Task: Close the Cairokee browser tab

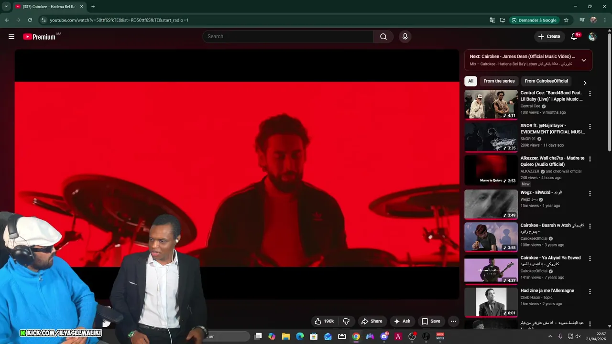Action: pos(81,7)
